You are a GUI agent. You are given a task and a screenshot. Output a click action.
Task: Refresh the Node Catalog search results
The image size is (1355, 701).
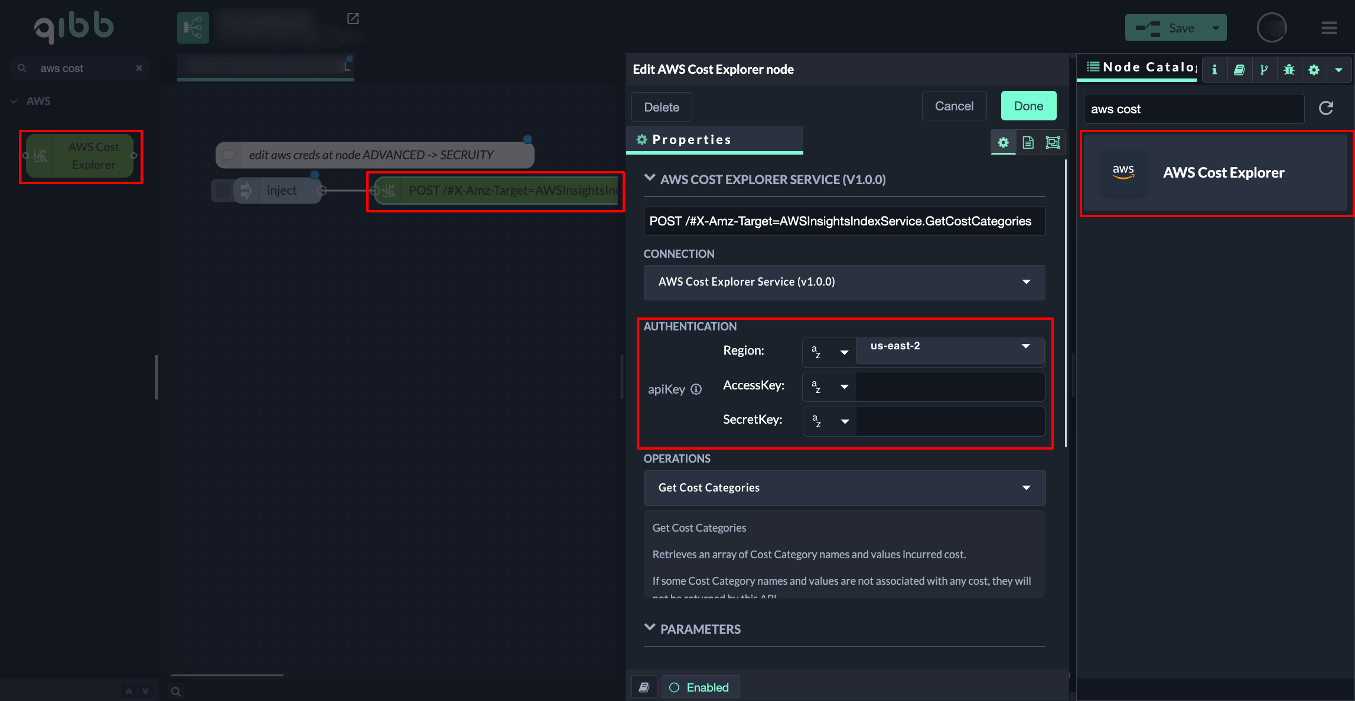(1326, 108)
